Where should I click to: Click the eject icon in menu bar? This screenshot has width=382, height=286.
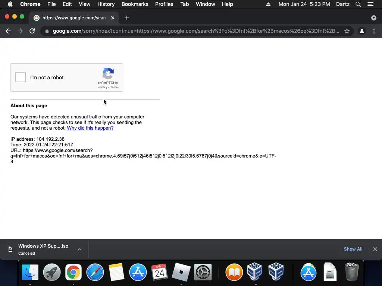pos(268,4)
